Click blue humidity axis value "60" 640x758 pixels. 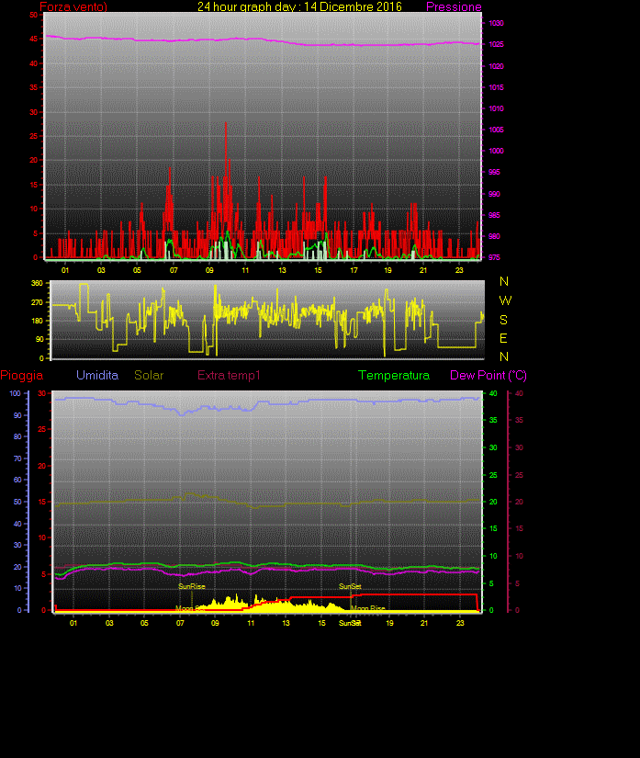point(17,480)
